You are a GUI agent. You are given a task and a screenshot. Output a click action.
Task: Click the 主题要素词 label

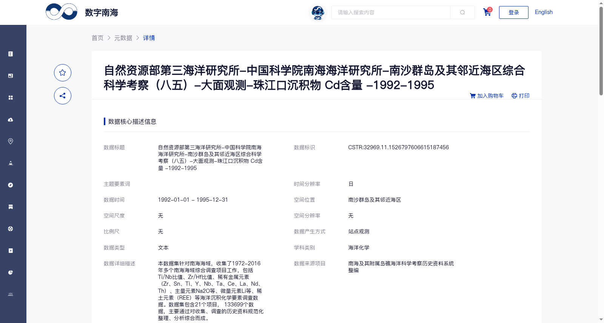click(x=117, y=184)
